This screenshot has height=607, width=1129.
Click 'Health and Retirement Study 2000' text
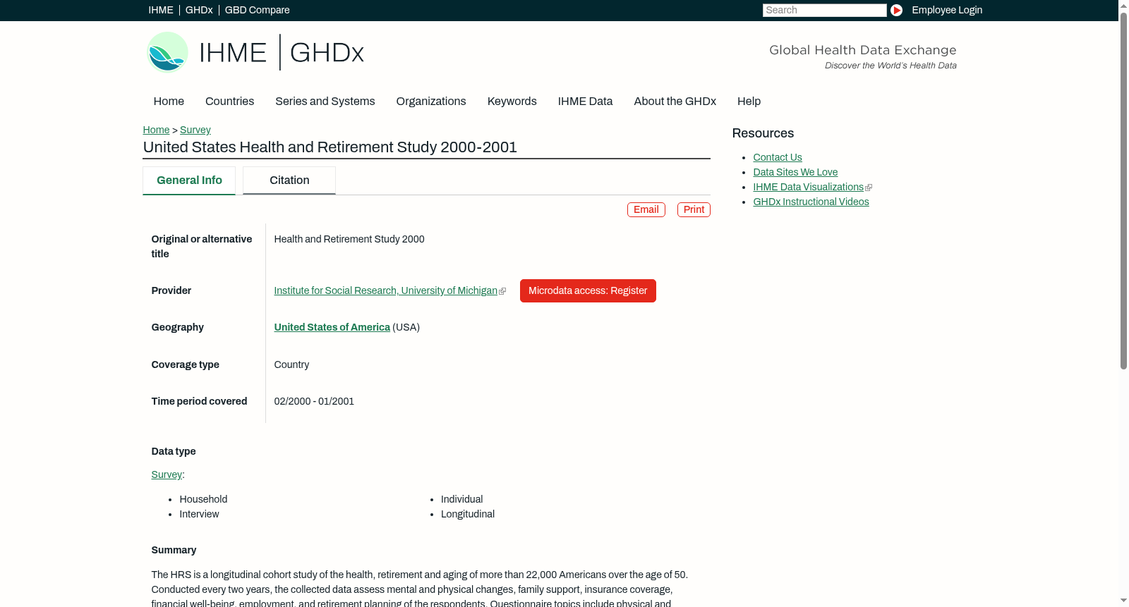(x=349, y=239)
